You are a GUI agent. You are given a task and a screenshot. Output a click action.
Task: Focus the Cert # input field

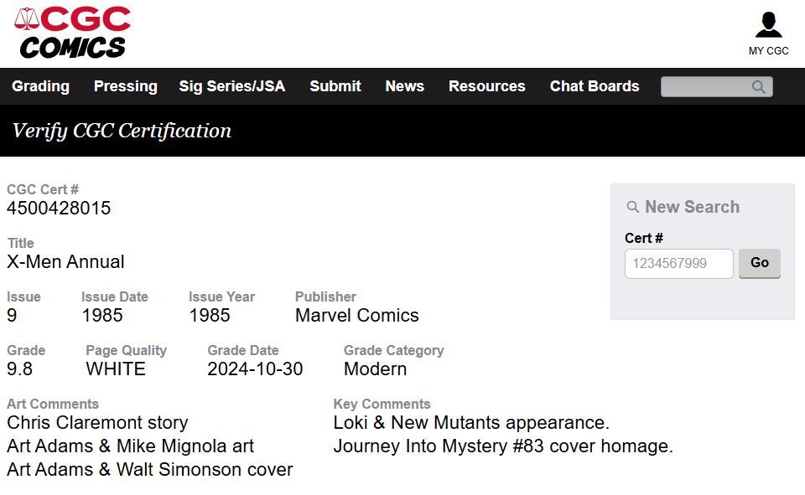[678, 264]
